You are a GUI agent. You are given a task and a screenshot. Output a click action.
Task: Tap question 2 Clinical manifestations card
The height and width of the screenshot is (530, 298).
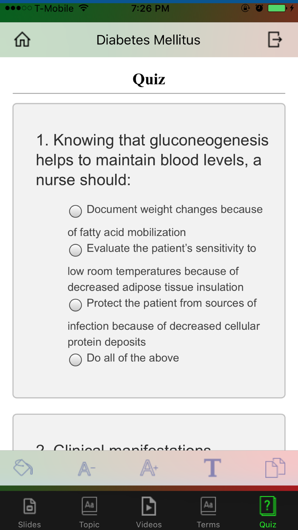tap(149, 432)
